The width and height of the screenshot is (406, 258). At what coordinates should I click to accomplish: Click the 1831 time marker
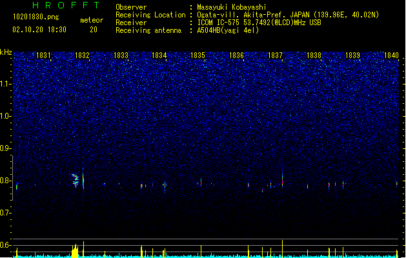[x=43, y=55]
